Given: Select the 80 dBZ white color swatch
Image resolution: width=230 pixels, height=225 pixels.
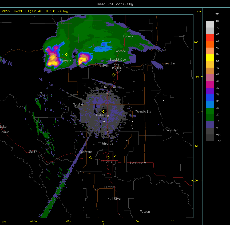Looking at the screenshot, I should click(210, 24).
